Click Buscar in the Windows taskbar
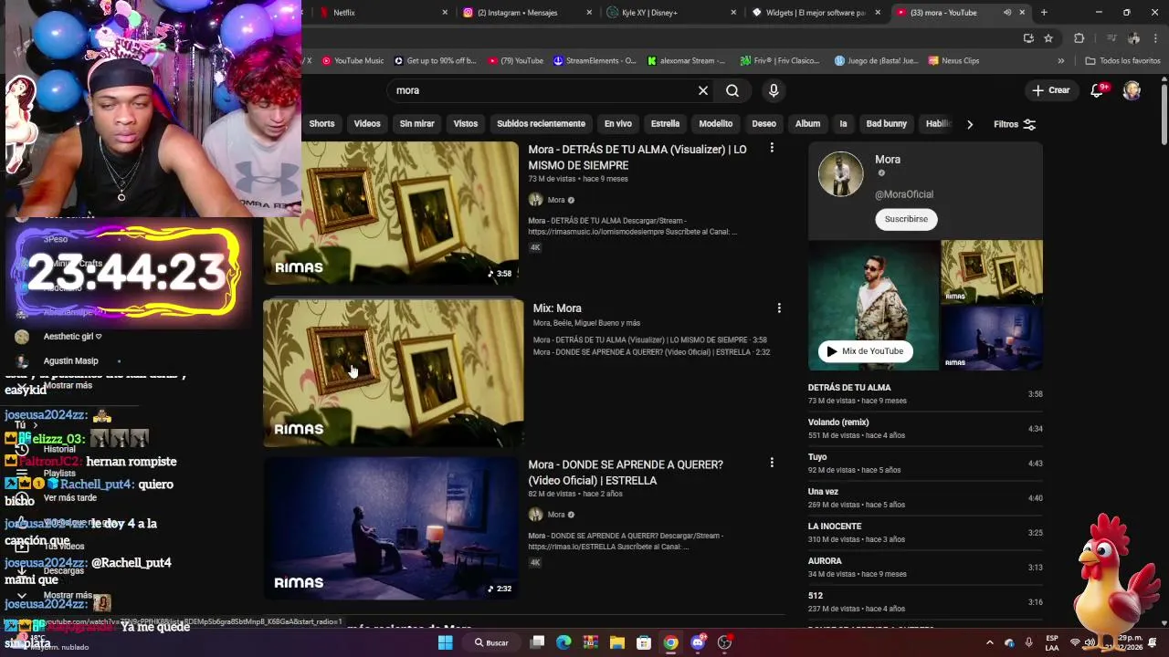 click(x=491, y=642)
